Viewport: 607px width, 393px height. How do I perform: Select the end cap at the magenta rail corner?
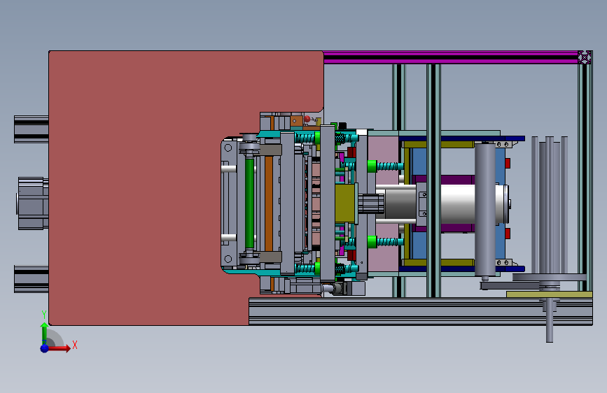pyautogui.click(x=585, y=57)
